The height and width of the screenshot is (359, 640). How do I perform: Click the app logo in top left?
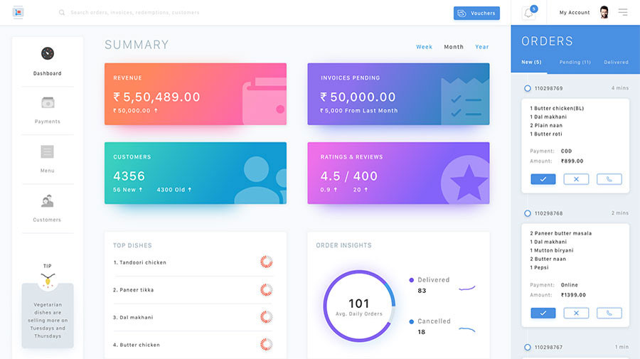(18, 12)
